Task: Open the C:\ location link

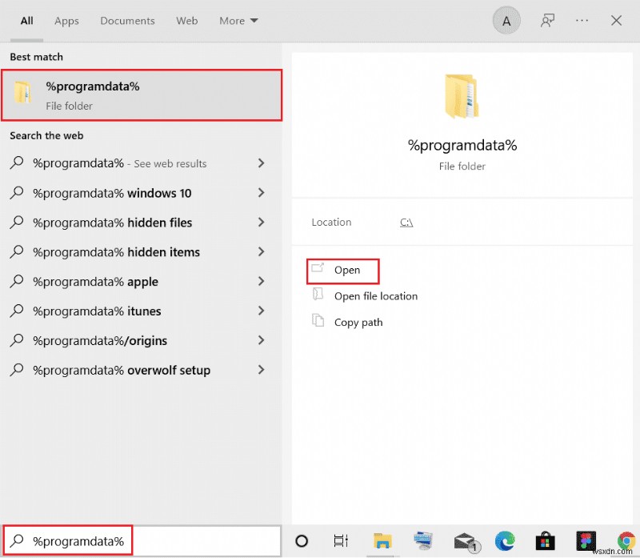Action: coord(406,223)
